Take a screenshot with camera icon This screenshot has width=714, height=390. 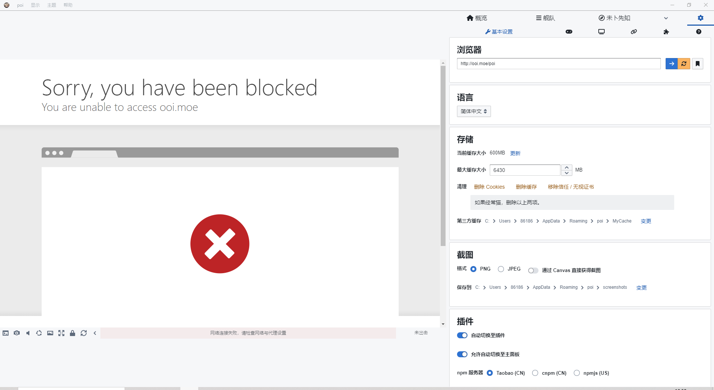click(x=17, y=333)
